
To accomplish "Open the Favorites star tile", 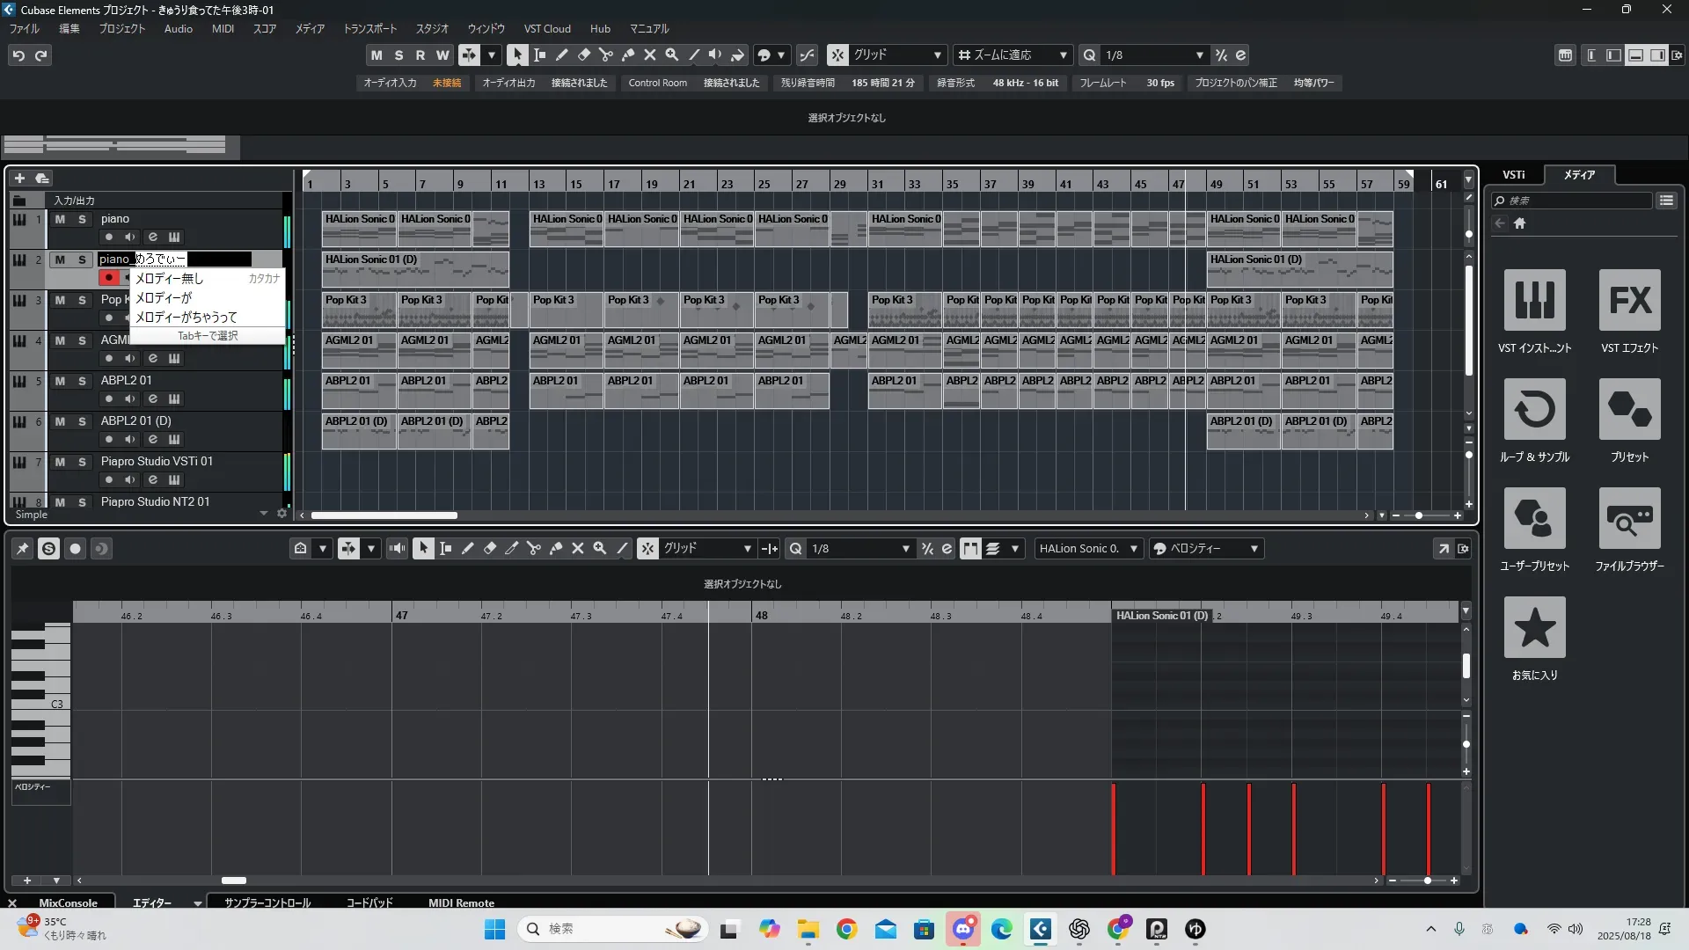I will tap(1534, 628).
